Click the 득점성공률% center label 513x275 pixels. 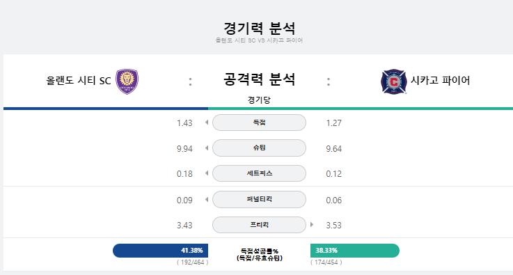pos(260,251)
